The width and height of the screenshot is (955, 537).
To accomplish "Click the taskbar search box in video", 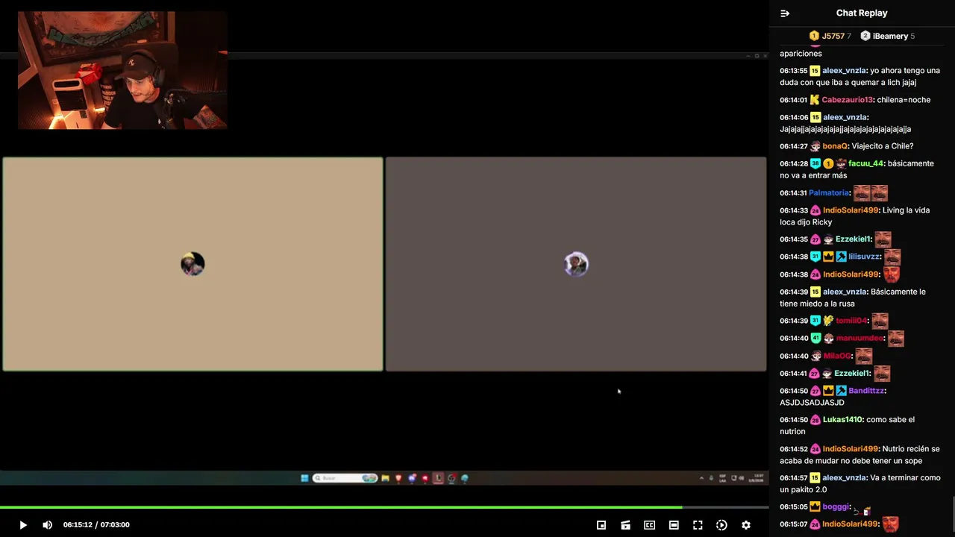I will (x=345, y=478).
